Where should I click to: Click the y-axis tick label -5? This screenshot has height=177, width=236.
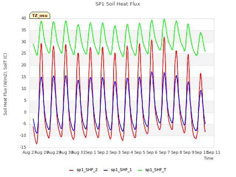click(x=24, y=124)
